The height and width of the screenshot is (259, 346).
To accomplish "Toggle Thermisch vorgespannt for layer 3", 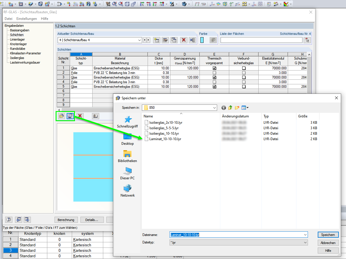I will point(214,77).
